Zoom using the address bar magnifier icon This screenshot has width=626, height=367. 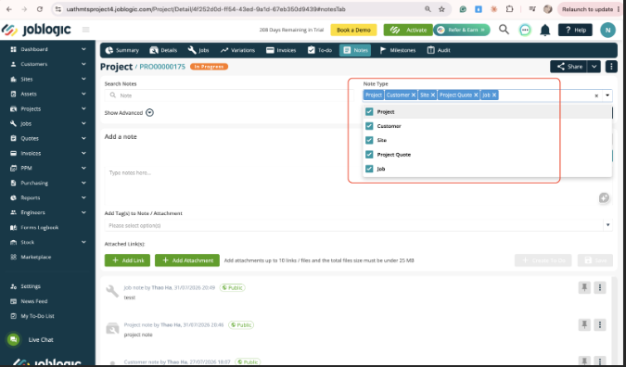click(x=428, y=9)
